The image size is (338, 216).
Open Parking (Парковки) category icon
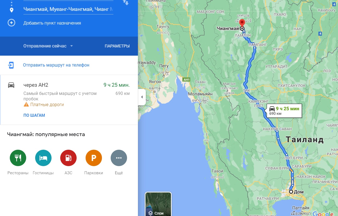94,158
